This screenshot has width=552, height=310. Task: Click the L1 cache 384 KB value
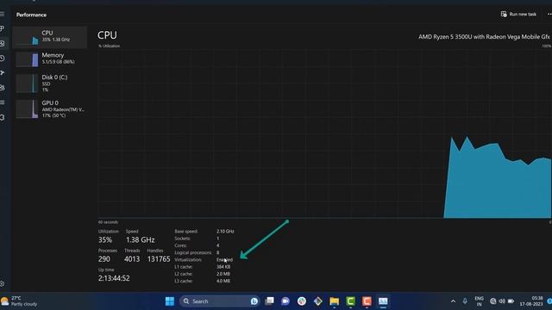[x=223, y=267]
